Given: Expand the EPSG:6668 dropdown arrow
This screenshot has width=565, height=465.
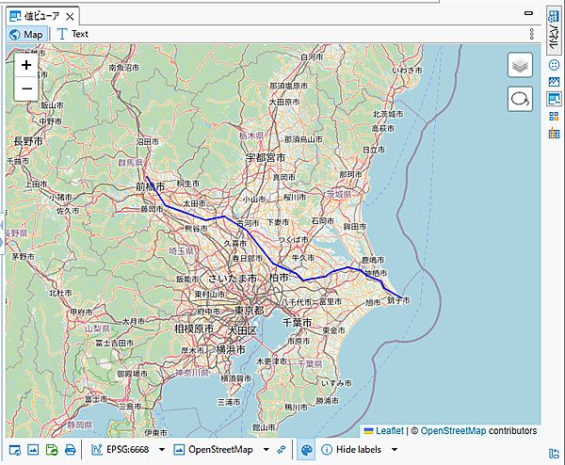Looking at the screenshot, I should click(x=162, y=450).
